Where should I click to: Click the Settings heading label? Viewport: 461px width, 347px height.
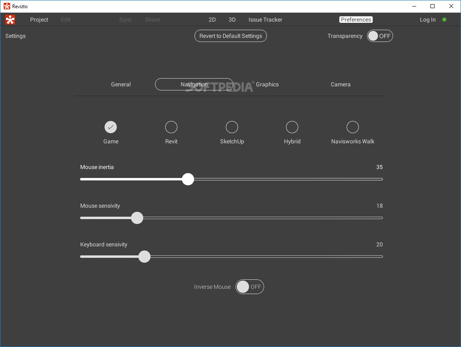point(15,36)
